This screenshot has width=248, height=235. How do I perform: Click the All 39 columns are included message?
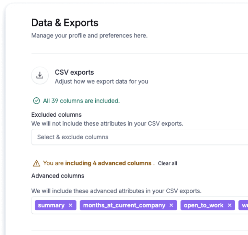click(x=81, y=101)
